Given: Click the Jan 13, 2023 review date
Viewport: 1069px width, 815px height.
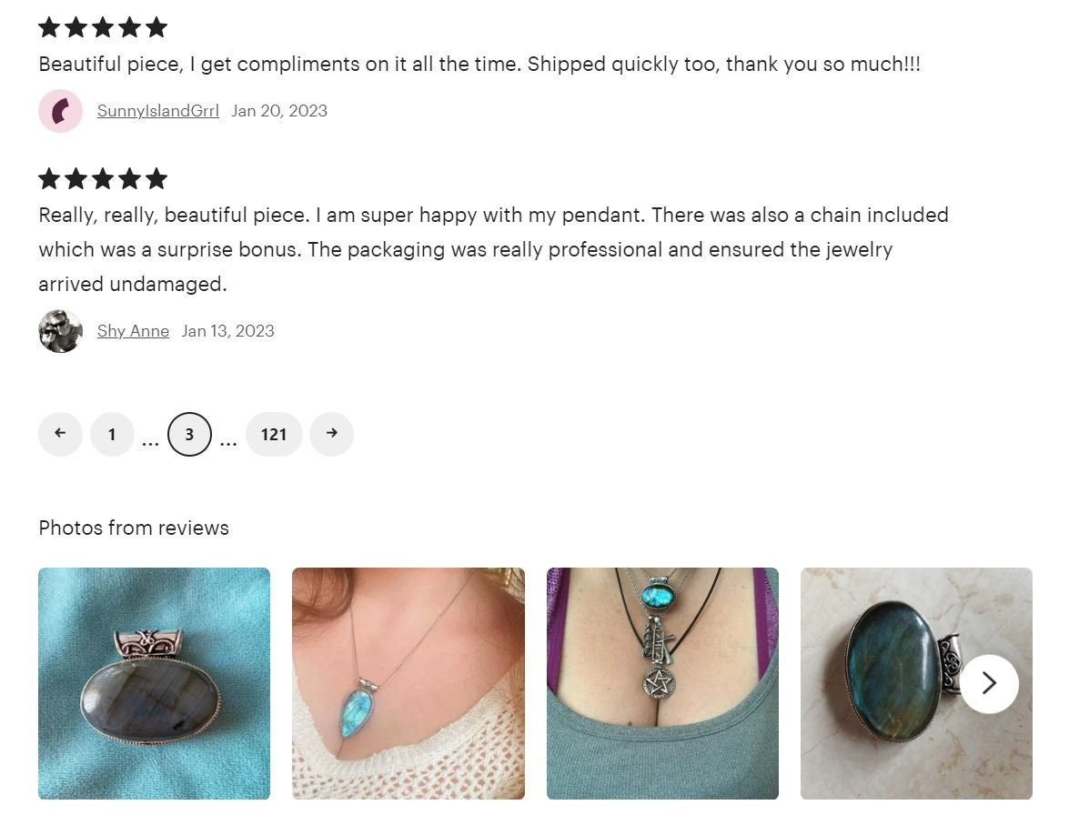Looking at the screenshot, I should 227,331.
